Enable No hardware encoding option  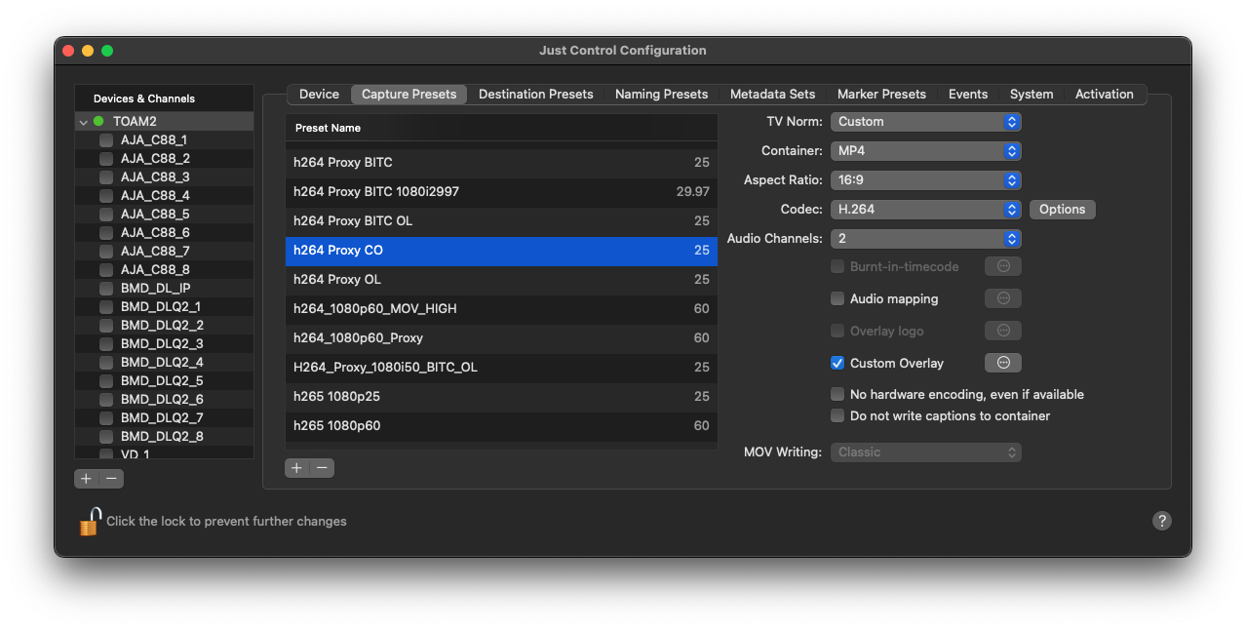click(837, 395)
